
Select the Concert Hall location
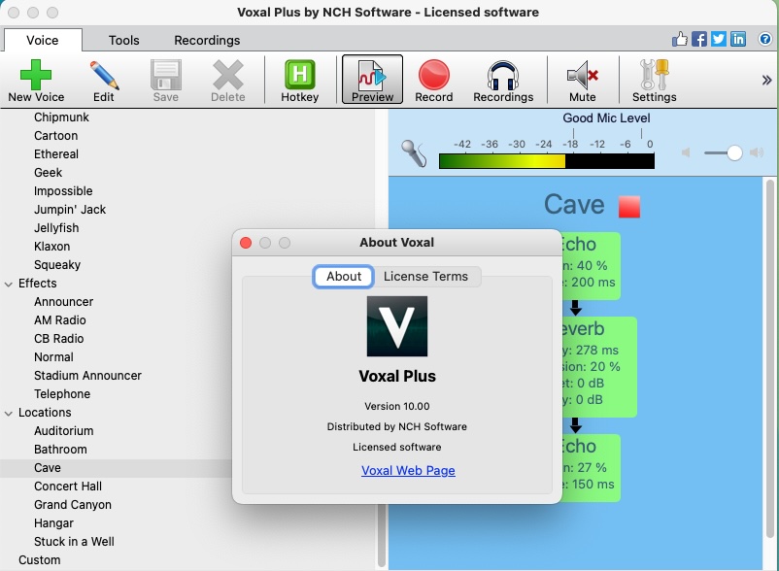(x=68, y=487)
